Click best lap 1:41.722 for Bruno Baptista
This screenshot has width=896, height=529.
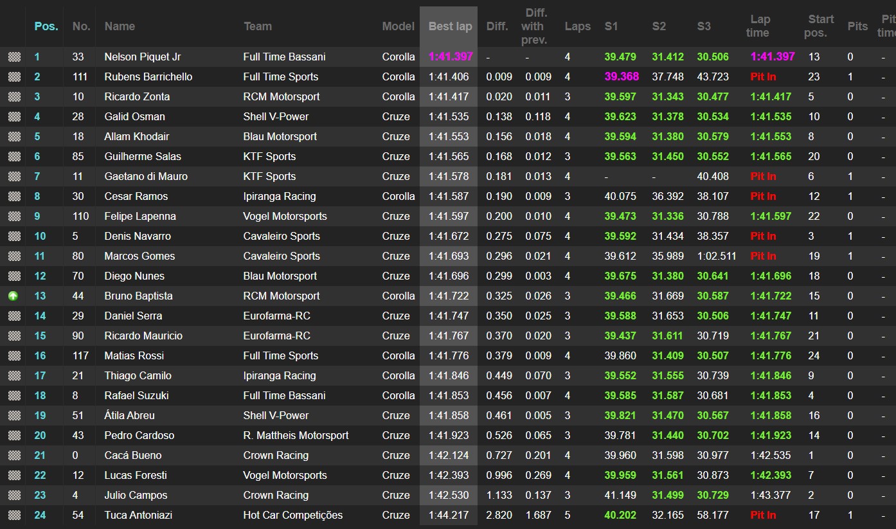[449, 296]
